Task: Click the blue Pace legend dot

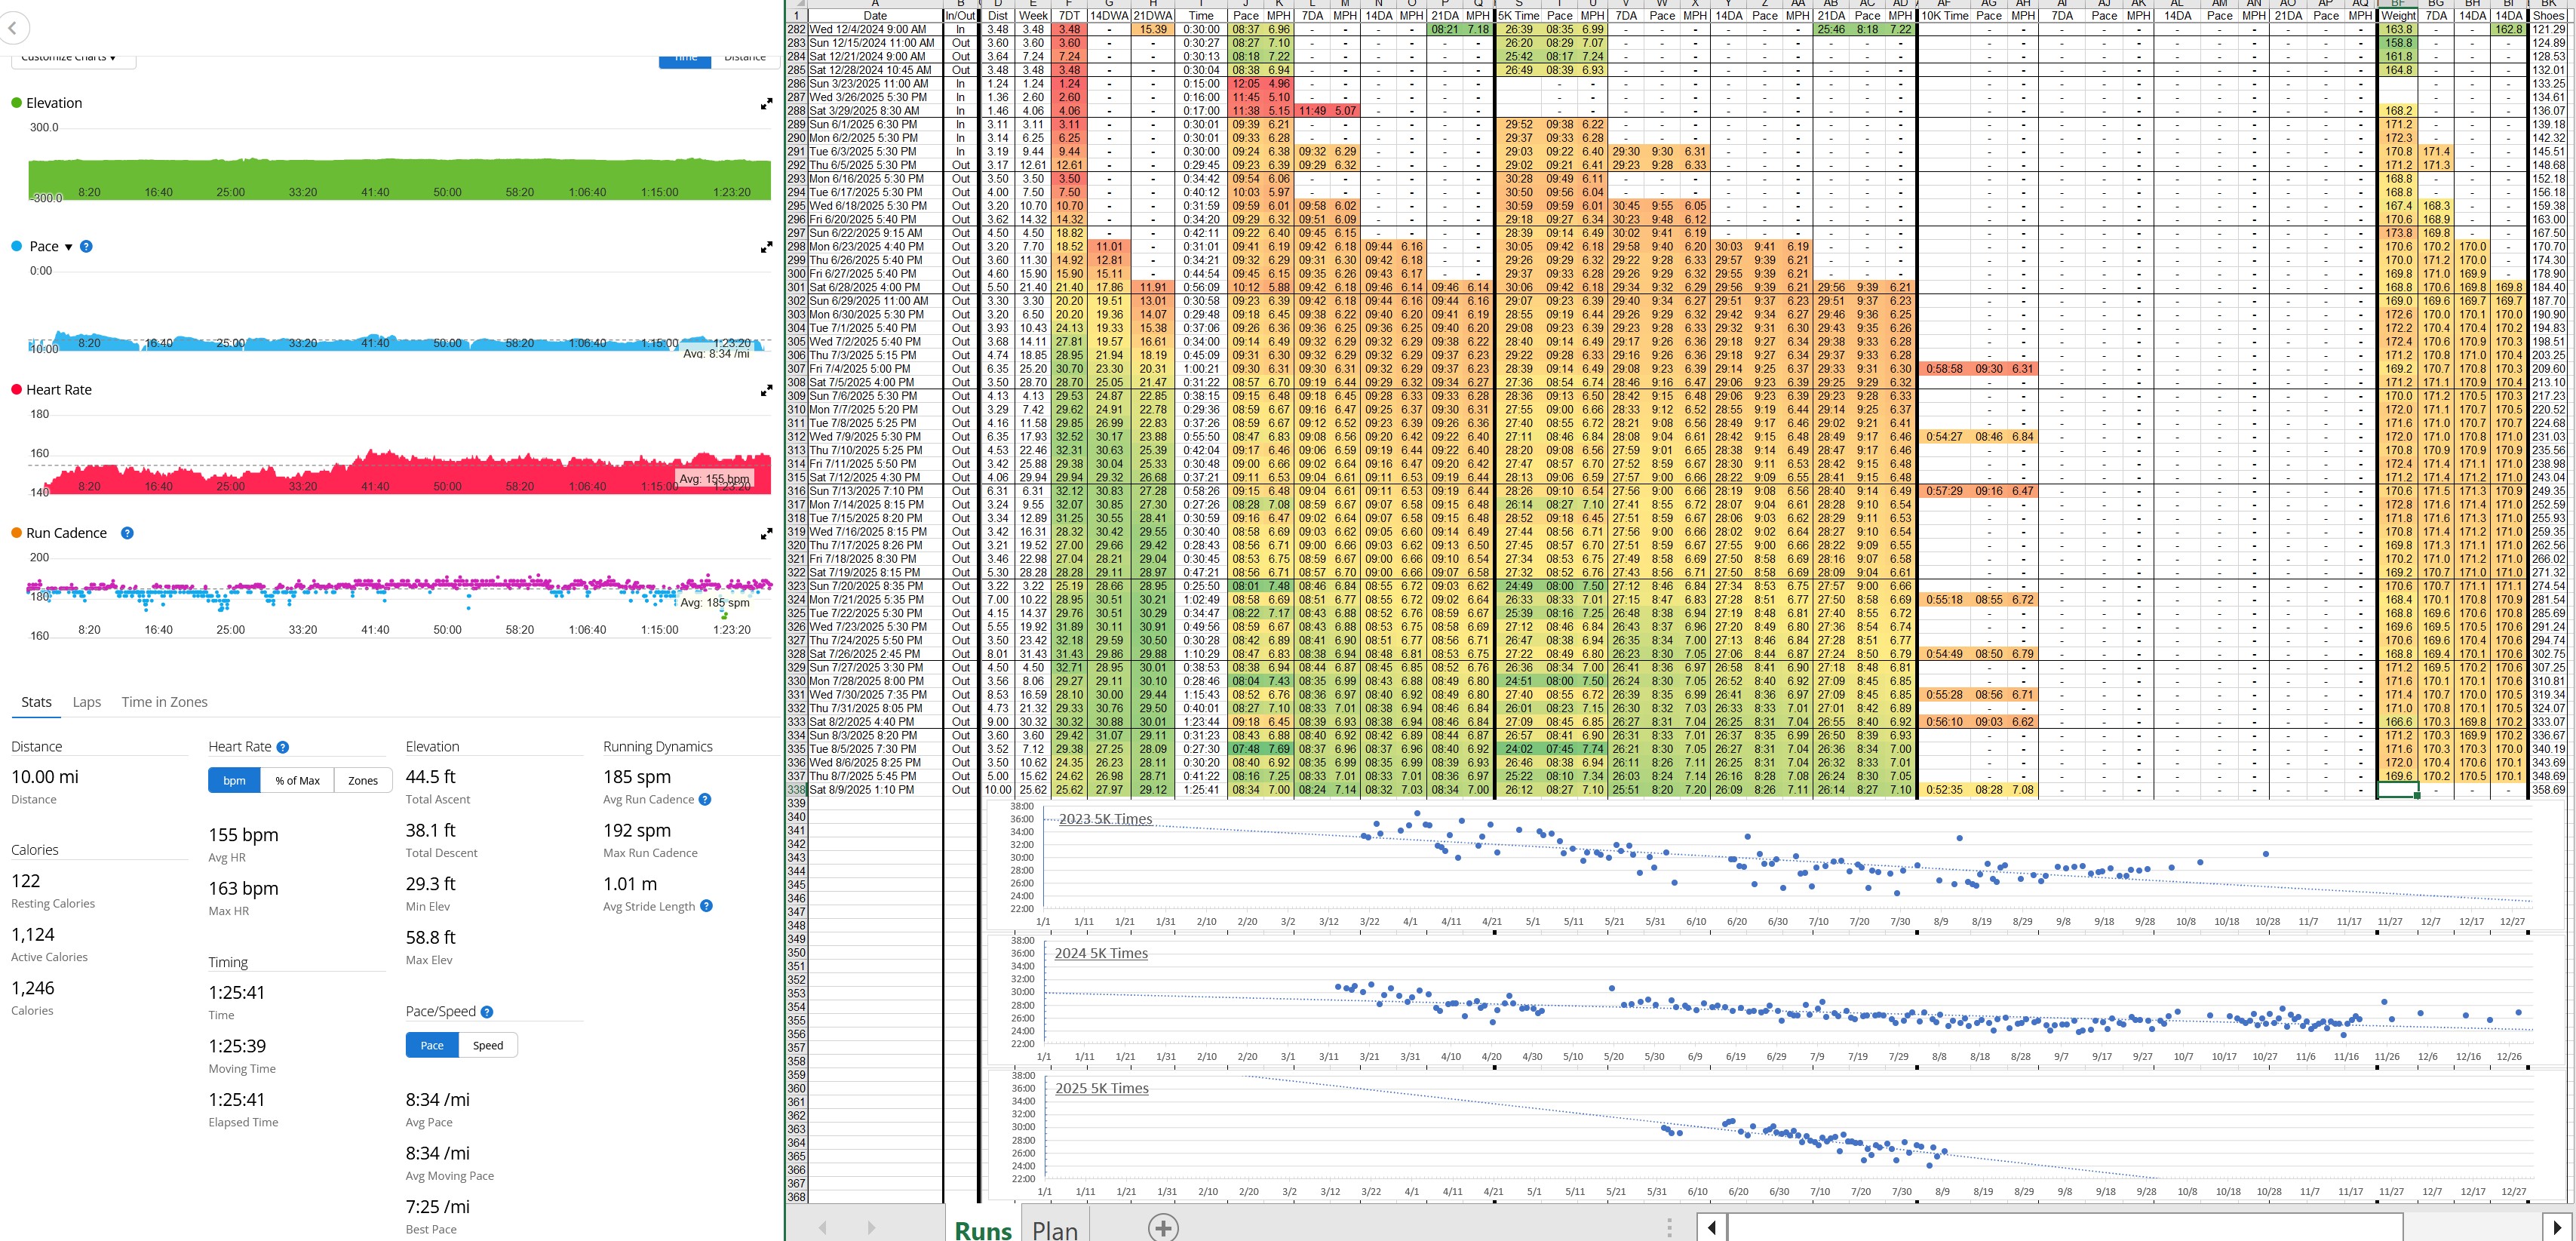Action: [16, 246]
